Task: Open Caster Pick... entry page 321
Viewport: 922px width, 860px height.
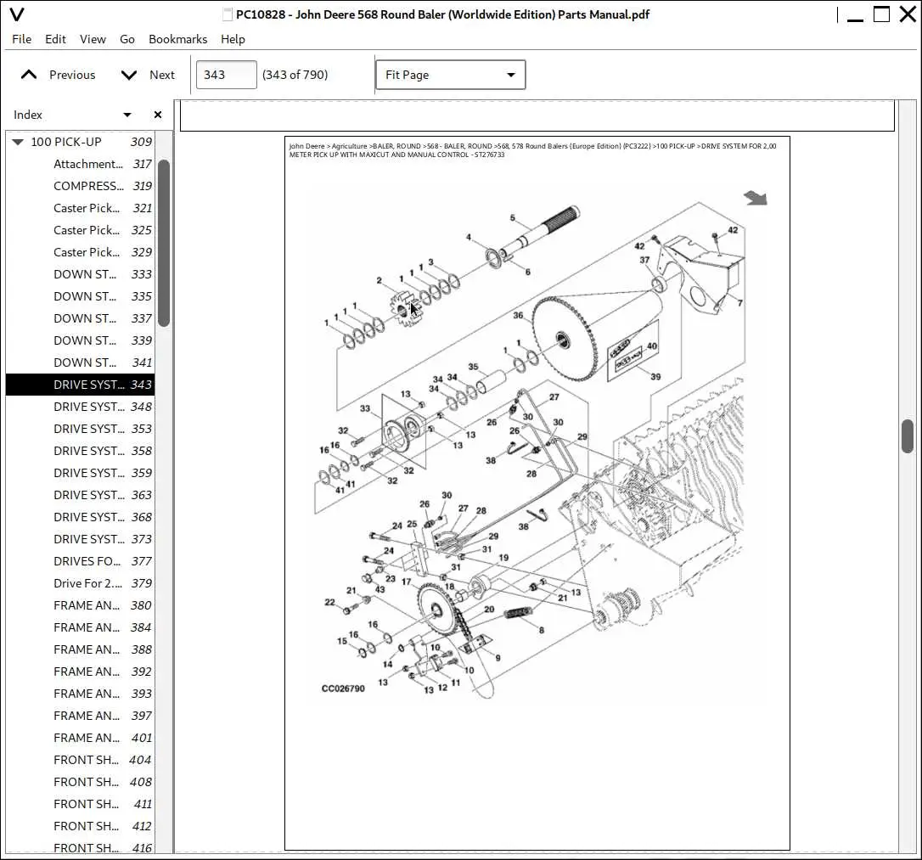Action: coord(80,208)
